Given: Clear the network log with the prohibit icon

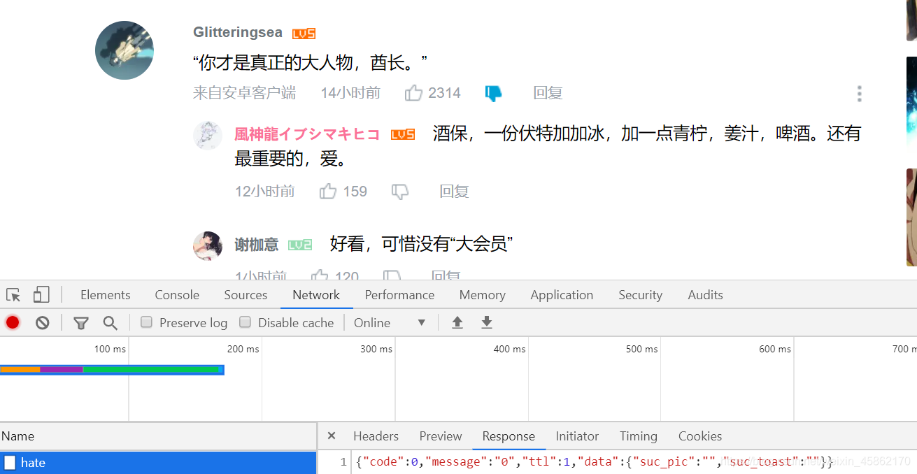Looking at the screenshot, I should tap(43, 322).
